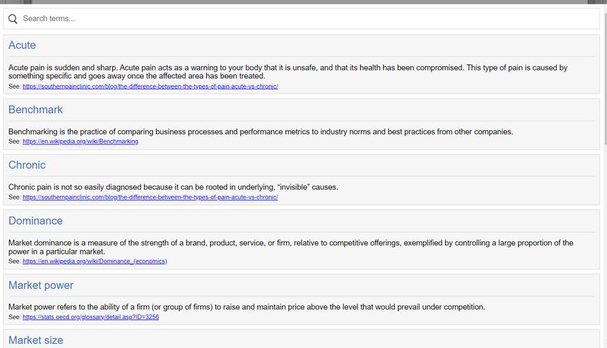Open the Market power term heading
The width and height of the screenshot is (607, 348).
[41, 285]
